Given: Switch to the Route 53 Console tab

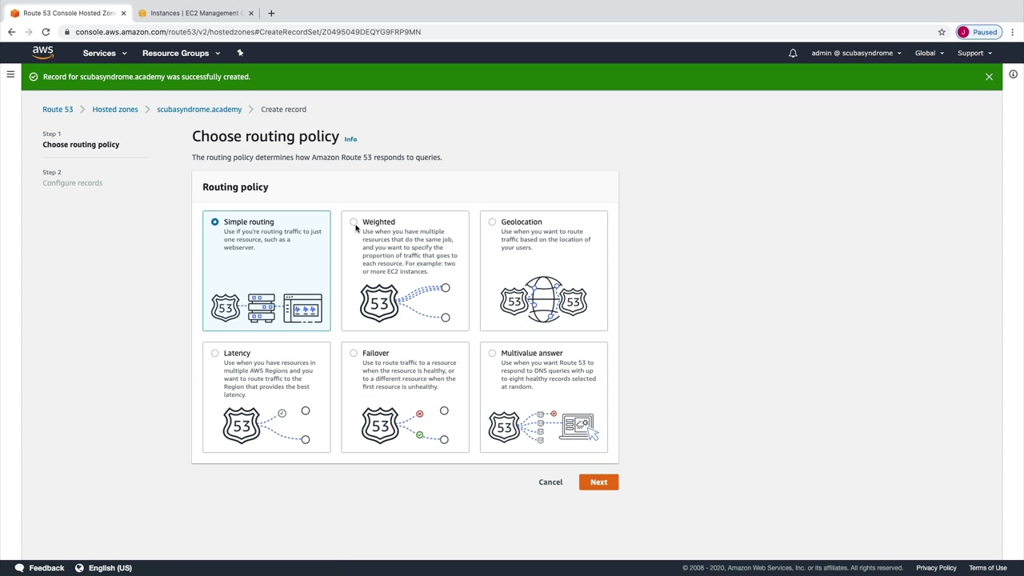Looking at the screenshot, I should pyautogui.click(x=67, y=13).
